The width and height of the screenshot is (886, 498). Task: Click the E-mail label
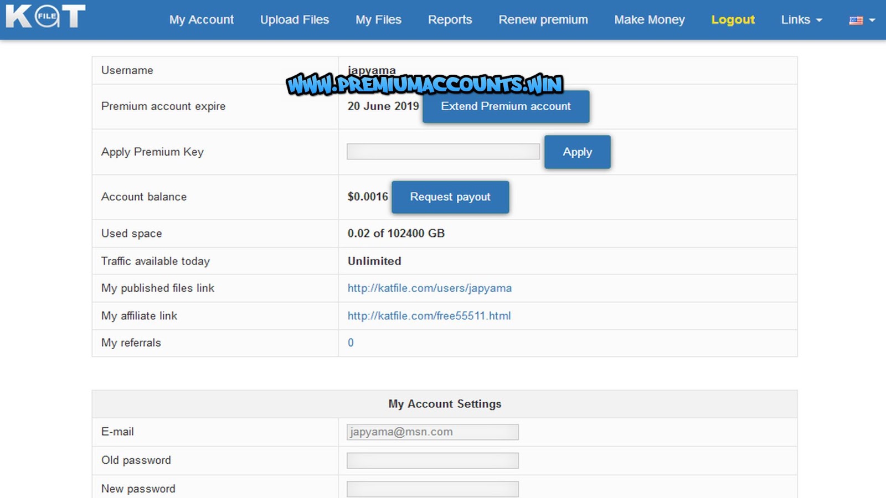(117, 432)
